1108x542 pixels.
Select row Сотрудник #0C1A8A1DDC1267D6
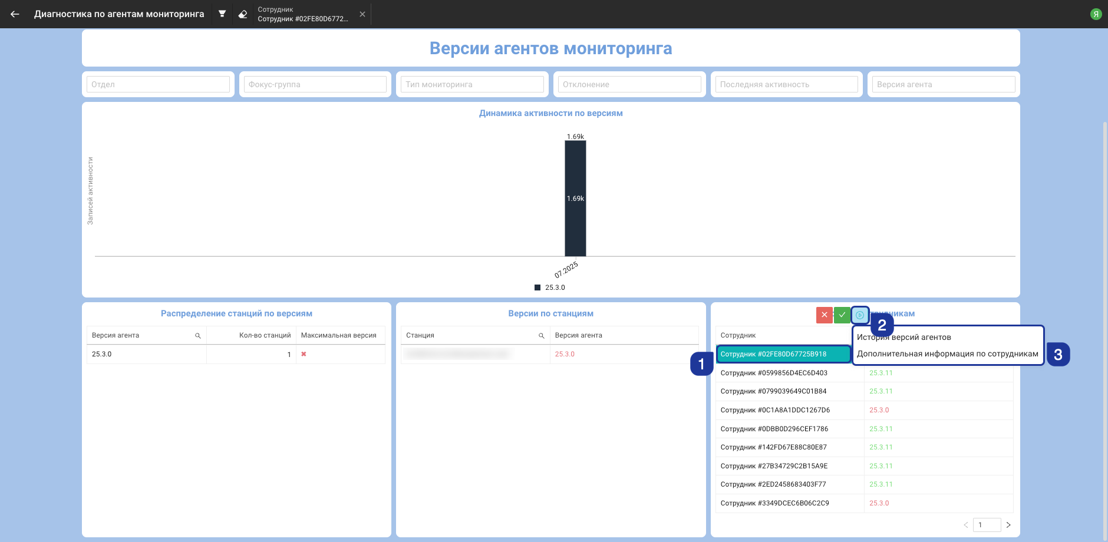[774, 410]
